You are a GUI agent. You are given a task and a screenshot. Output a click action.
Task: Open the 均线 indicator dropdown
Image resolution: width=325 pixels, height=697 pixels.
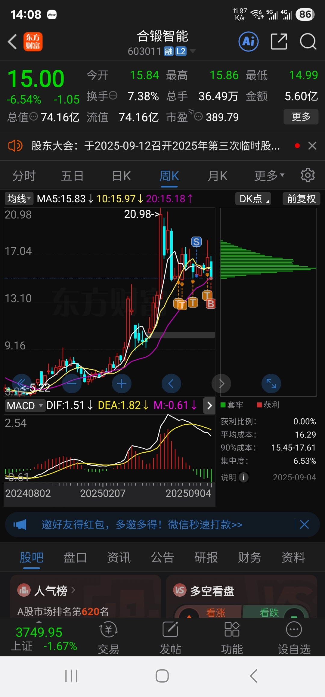pyautogui.click(x=19, y=199)
